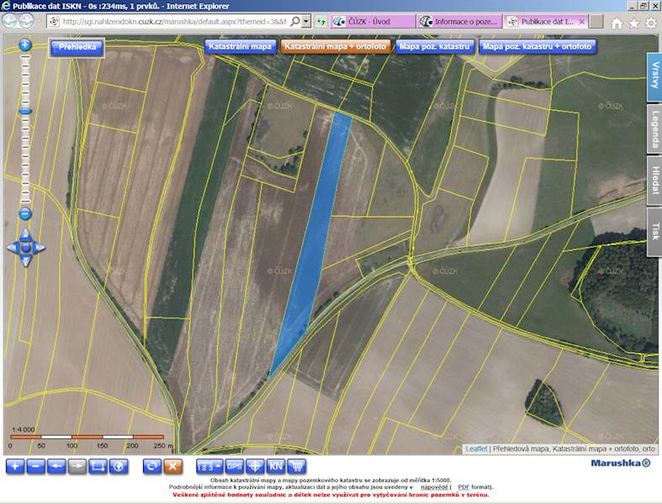The width and height of the screenshot is (662, 504).
Task: Click the zoom in plus button in bottom toolbar
Action: [x=15, y=465]
